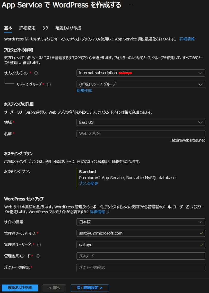The height and width of the screenshot is (293, 209).
Task: Open the 詳細情報 link in the intro text
Action: [x=187, y=39]
